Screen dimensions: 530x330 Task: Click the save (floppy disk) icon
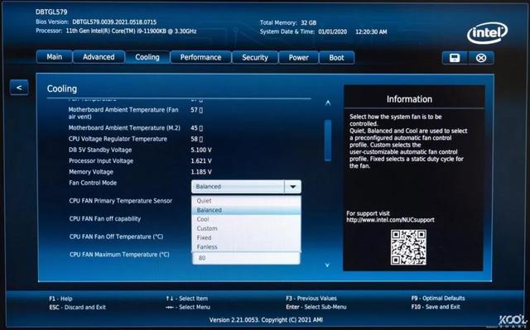tap(455, 58)
